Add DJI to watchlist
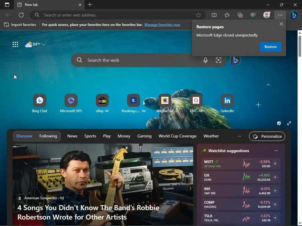 275,177
